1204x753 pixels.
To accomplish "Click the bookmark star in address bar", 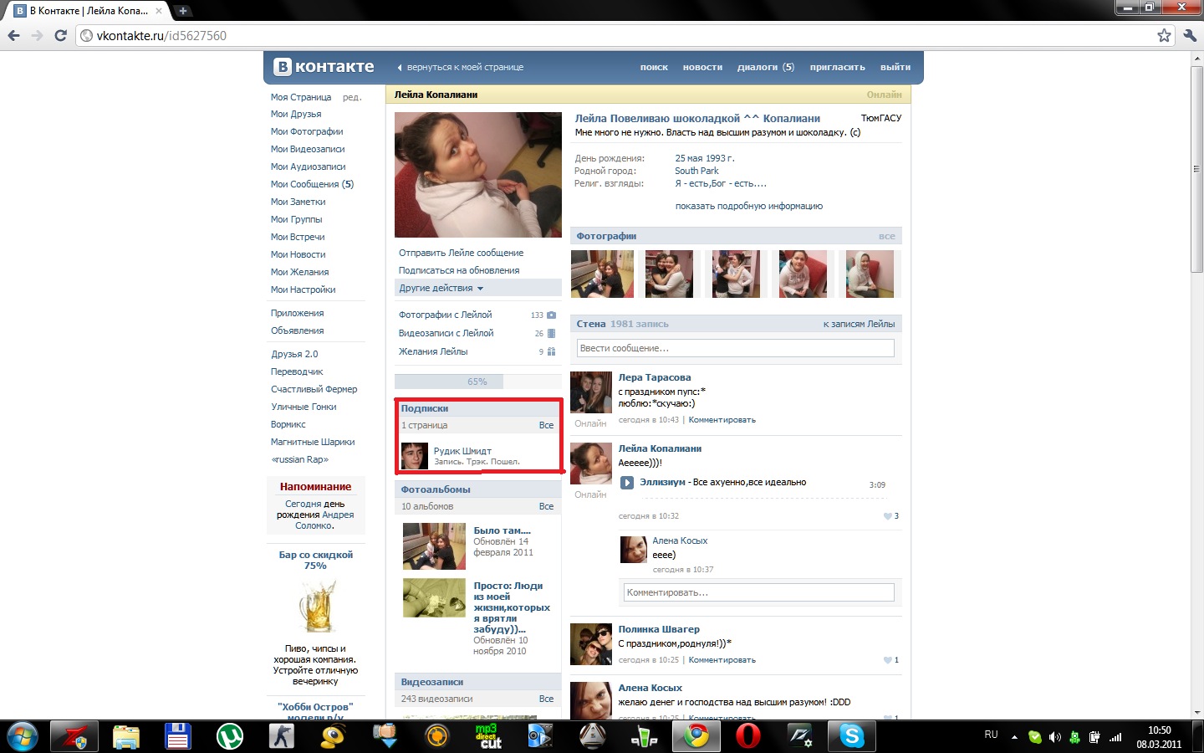I will pyautogui.click(x=1164, y=35).
